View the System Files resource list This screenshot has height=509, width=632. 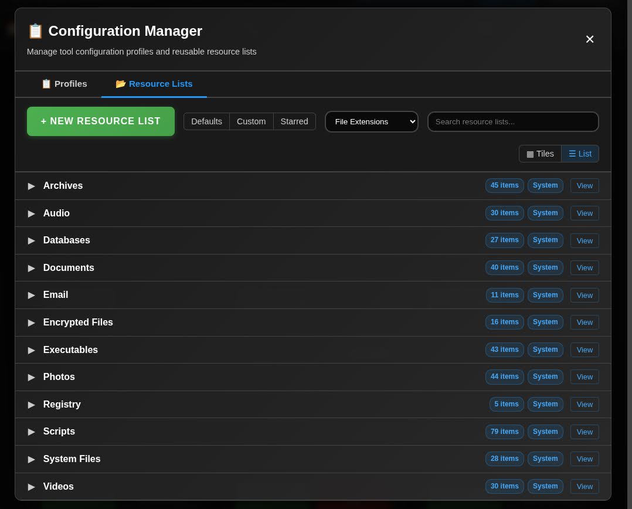tap(585, 459)
